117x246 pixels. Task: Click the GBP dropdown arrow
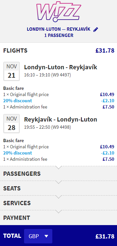click(x=46, y=236)
